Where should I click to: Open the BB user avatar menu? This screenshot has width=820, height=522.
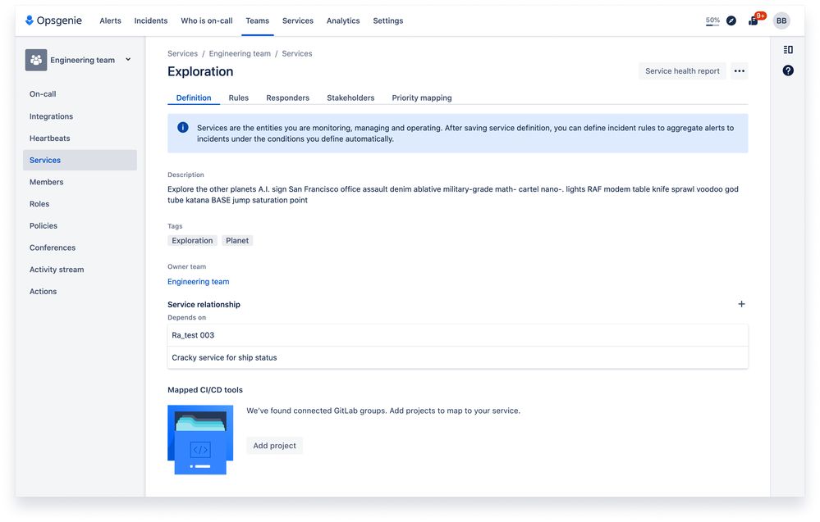pyautogui.click(x=781, y=20)
